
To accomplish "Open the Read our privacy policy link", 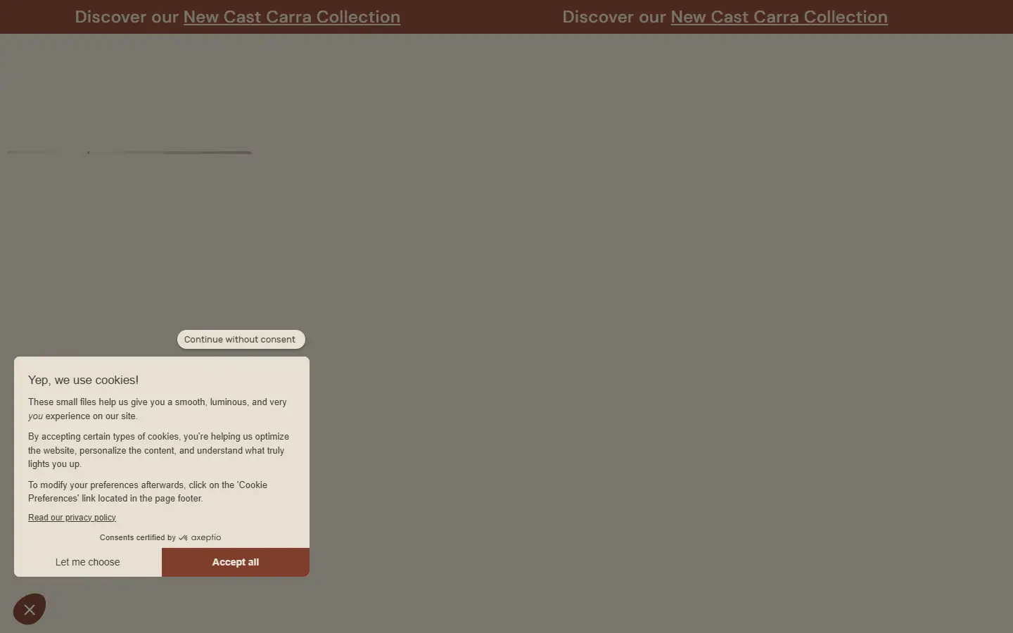I will coord(72,518).
